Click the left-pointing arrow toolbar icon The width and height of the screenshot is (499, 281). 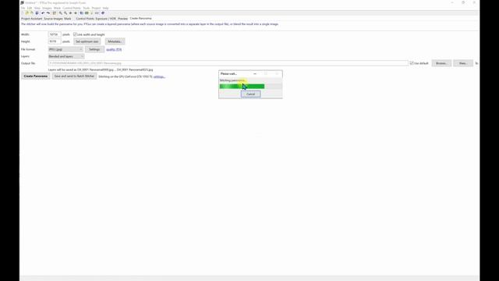70,13
